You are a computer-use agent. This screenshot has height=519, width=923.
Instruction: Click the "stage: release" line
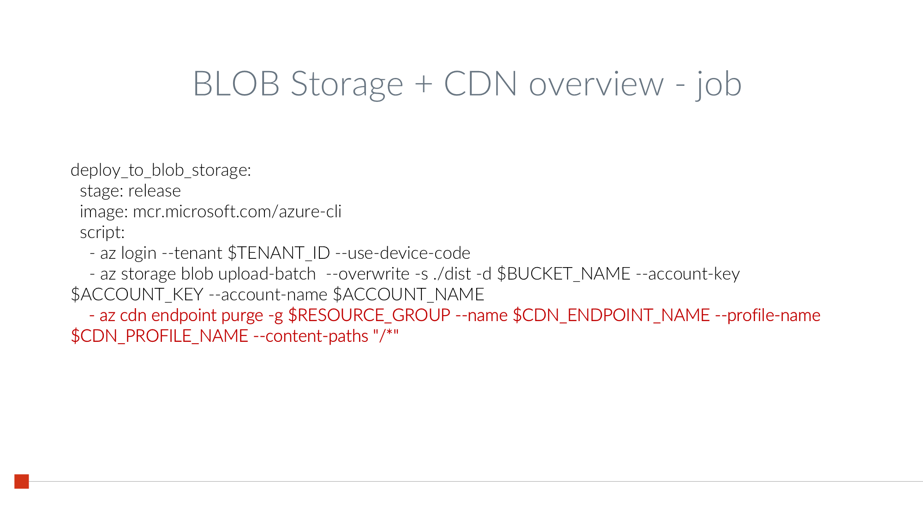point(130,191)
